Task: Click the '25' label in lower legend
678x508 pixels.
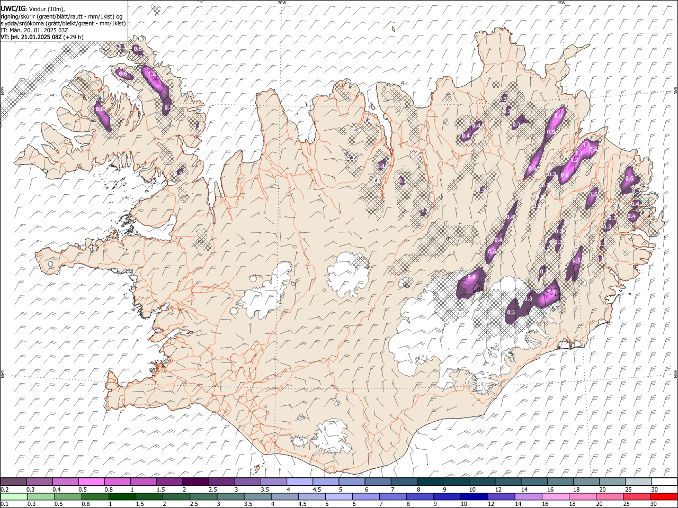Action: 627,504
